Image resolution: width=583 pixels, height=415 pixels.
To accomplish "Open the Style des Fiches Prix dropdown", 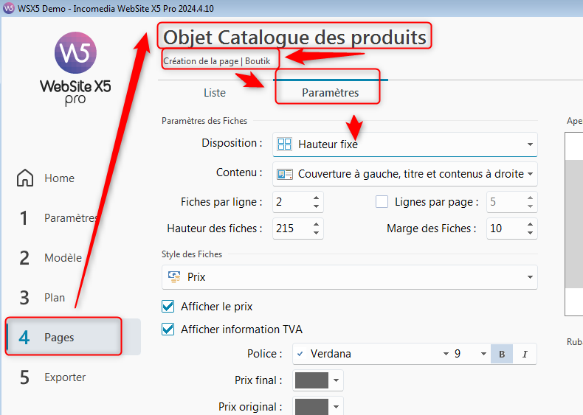I will point(350,277).
